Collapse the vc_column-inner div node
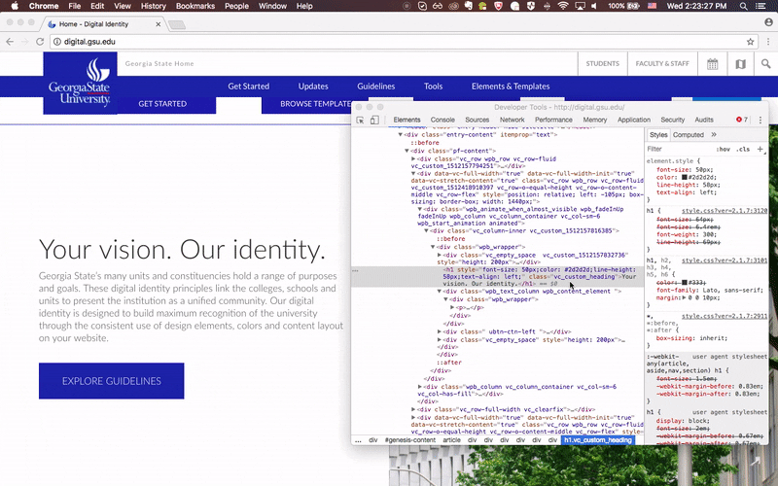The height and width of the screenshot is (486, 778). click(x=426, y=230)
